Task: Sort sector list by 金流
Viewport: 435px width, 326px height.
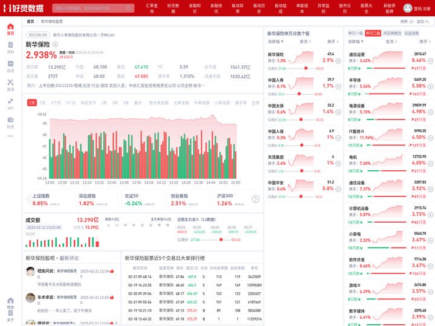Action: click(x=391, y=42)
